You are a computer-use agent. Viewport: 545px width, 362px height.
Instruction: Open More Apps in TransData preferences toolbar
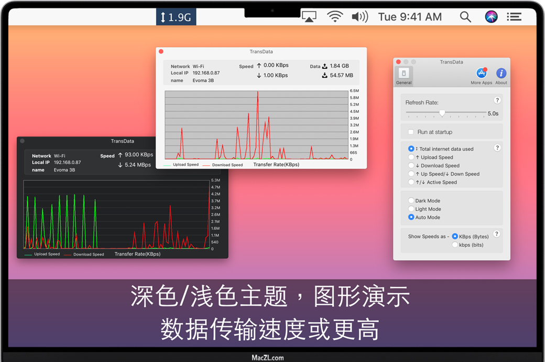coord(482,76)
